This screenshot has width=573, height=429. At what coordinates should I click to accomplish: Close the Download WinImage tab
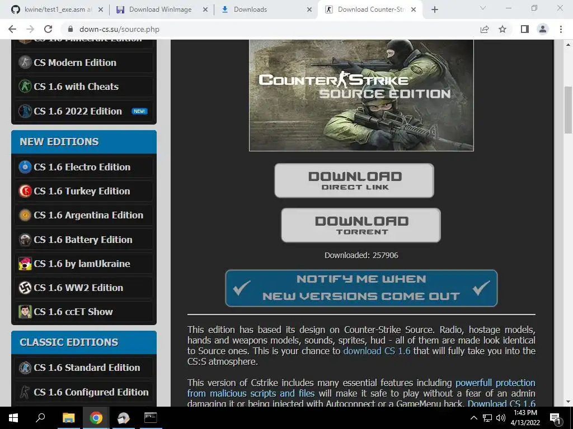point(205,9)
